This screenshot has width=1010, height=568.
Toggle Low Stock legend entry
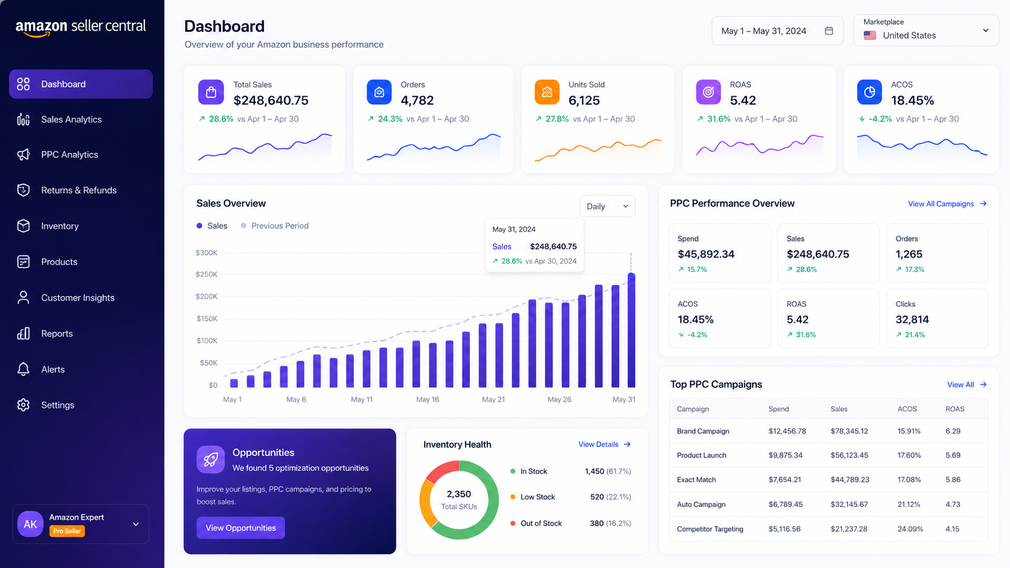point(533,497)
